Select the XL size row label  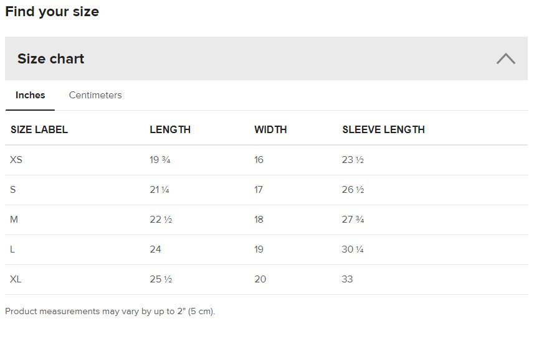point(16,279)
